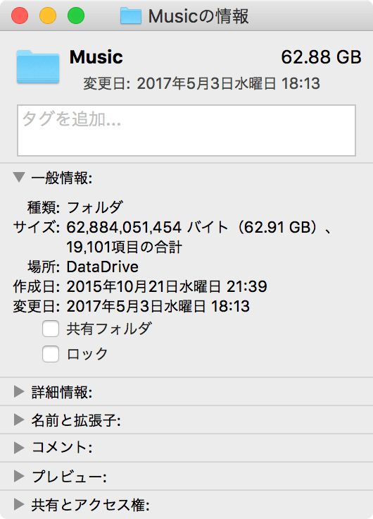
Task: Click the small folder icon in title bar
Action: point(131,16)
